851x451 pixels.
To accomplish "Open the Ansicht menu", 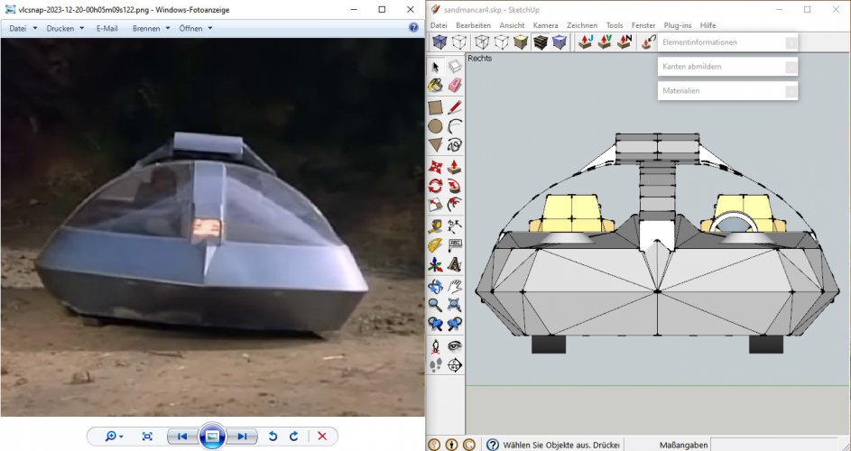I will click(x=512, y=25).
